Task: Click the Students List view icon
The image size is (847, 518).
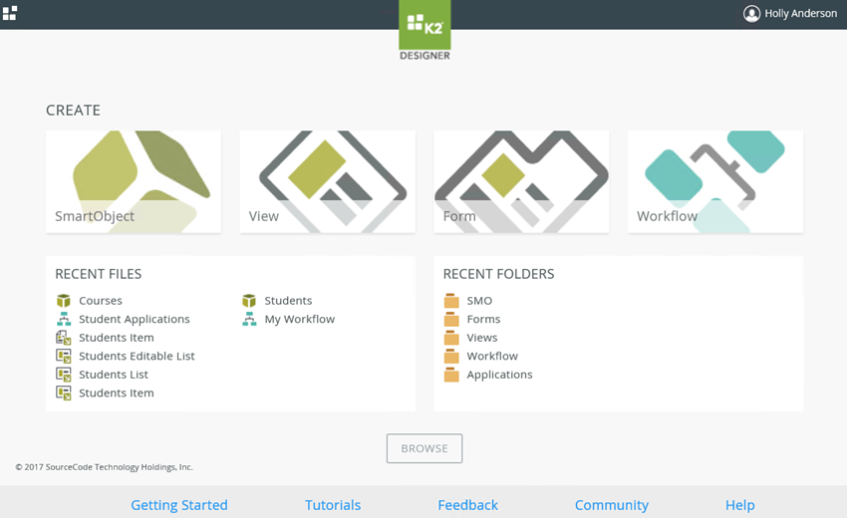Action: pyautogui.click(x=64, y=375)
